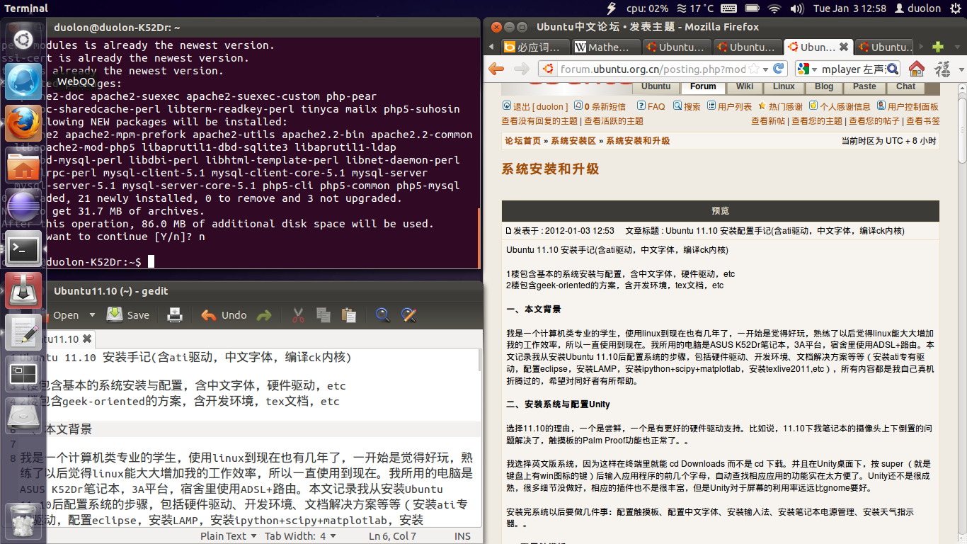Cut selection with gedit scissors icon
The height and width of the screenshot is (544, 967).
(298, 315)
